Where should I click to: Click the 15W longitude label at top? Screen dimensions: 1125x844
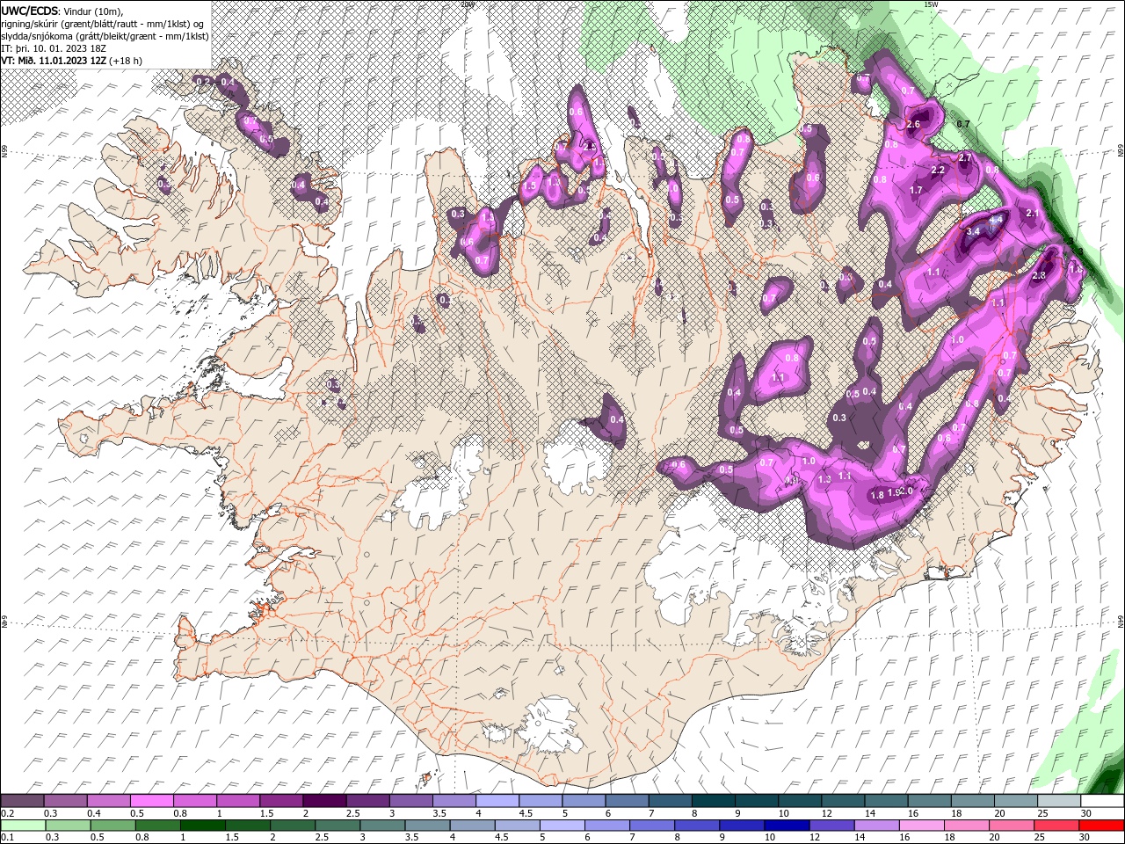pyautogui.click(x=930, y=4)
